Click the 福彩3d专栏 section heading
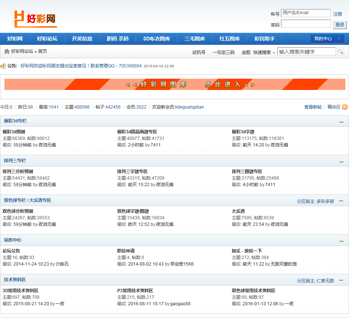 click(x=15, y=121)
